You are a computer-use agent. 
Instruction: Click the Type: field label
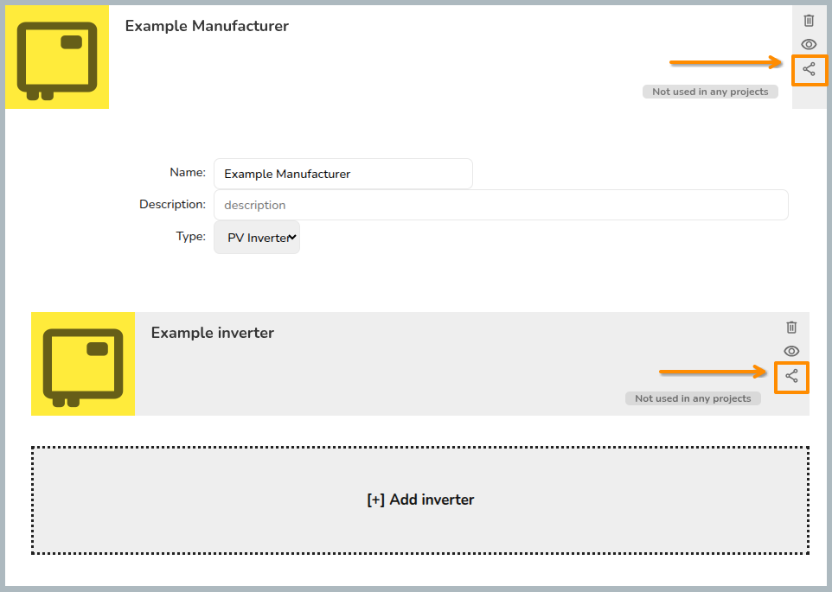point(191,237)
